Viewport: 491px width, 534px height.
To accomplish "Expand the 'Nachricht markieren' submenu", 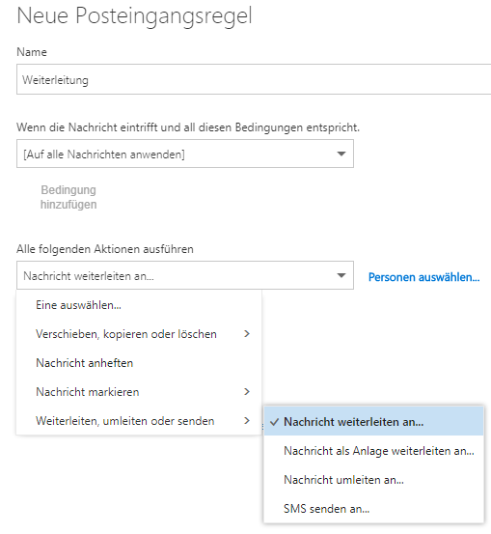I will coord(139,392).
